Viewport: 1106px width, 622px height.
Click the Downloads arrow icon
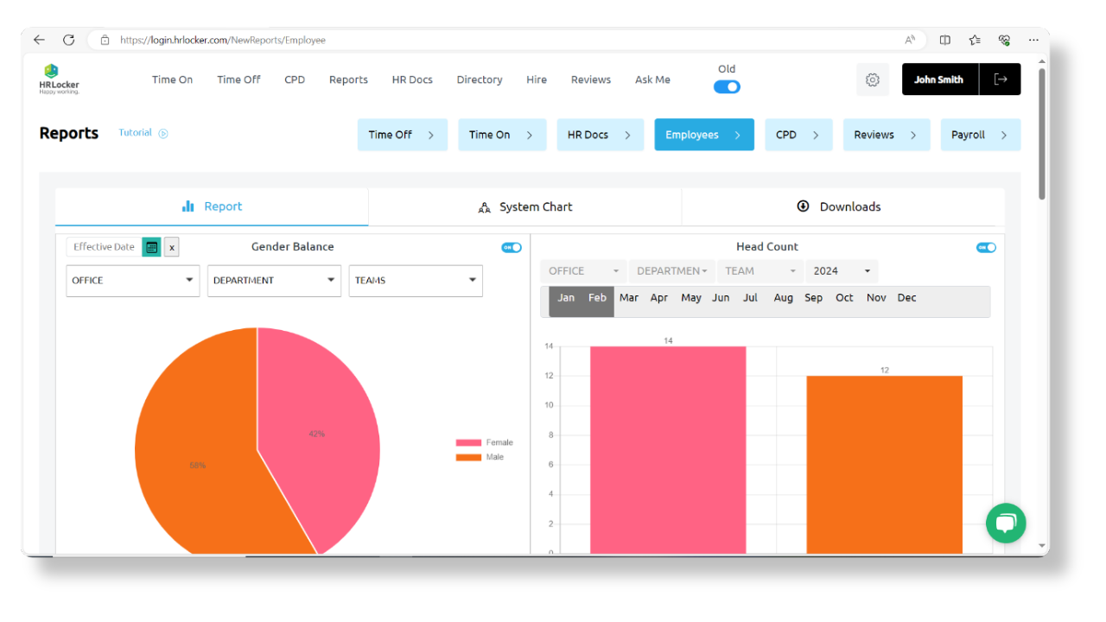click(803, 206)
